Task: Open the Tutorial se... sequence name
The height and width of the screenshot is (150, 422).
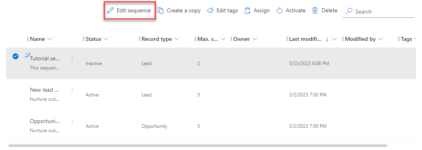Action: coord(45,58)
